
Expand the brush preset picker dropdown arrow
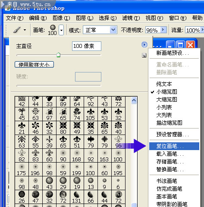point(61,30)
